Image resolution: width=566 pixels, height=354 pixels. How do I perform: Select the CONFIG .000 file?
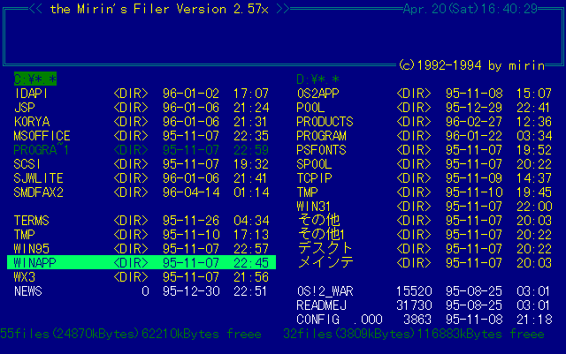(x=424, y=320)
